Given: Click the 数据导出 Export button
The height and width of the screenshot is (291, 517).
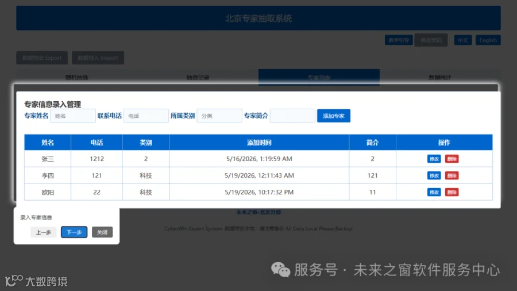Looking at the screenshot, I should pyautogui.click(x=42, y=58).
